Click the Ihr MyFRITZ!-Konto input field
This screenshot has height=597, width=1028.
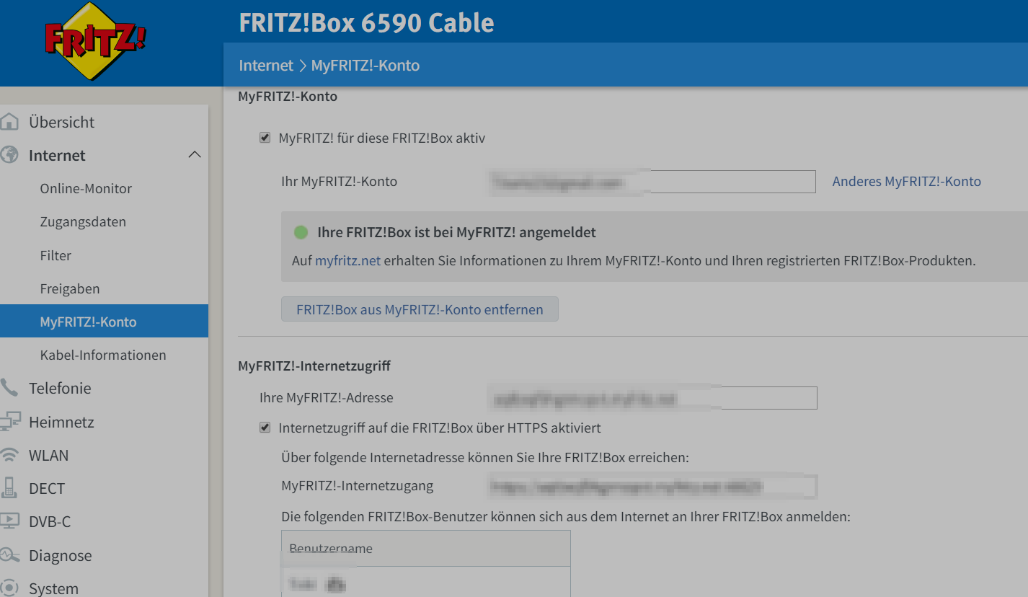click(652, 182)
